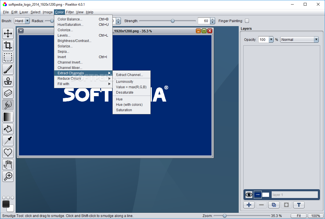Choose Hue/Saturation... menu entry
325x219 pixels.
pos(83,25)
